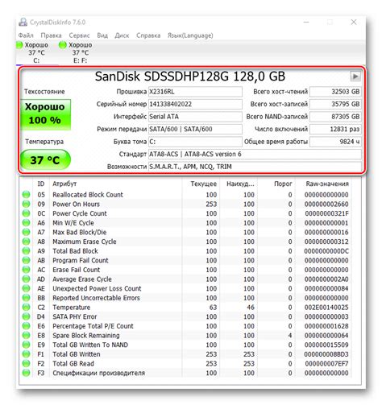Screen dimensions: 382x405
Task: Click the status dot for SATA PHY Error
Action: click(x=26, y=316)
